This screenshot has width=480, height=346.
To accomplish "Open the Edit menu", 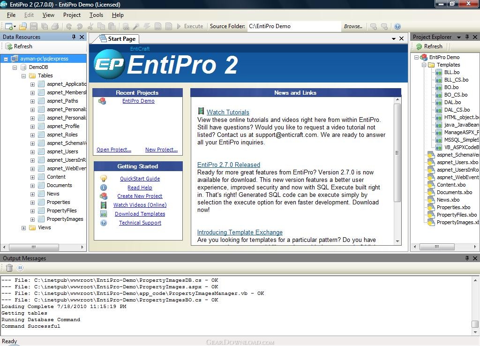I will [x=29, y=15].
